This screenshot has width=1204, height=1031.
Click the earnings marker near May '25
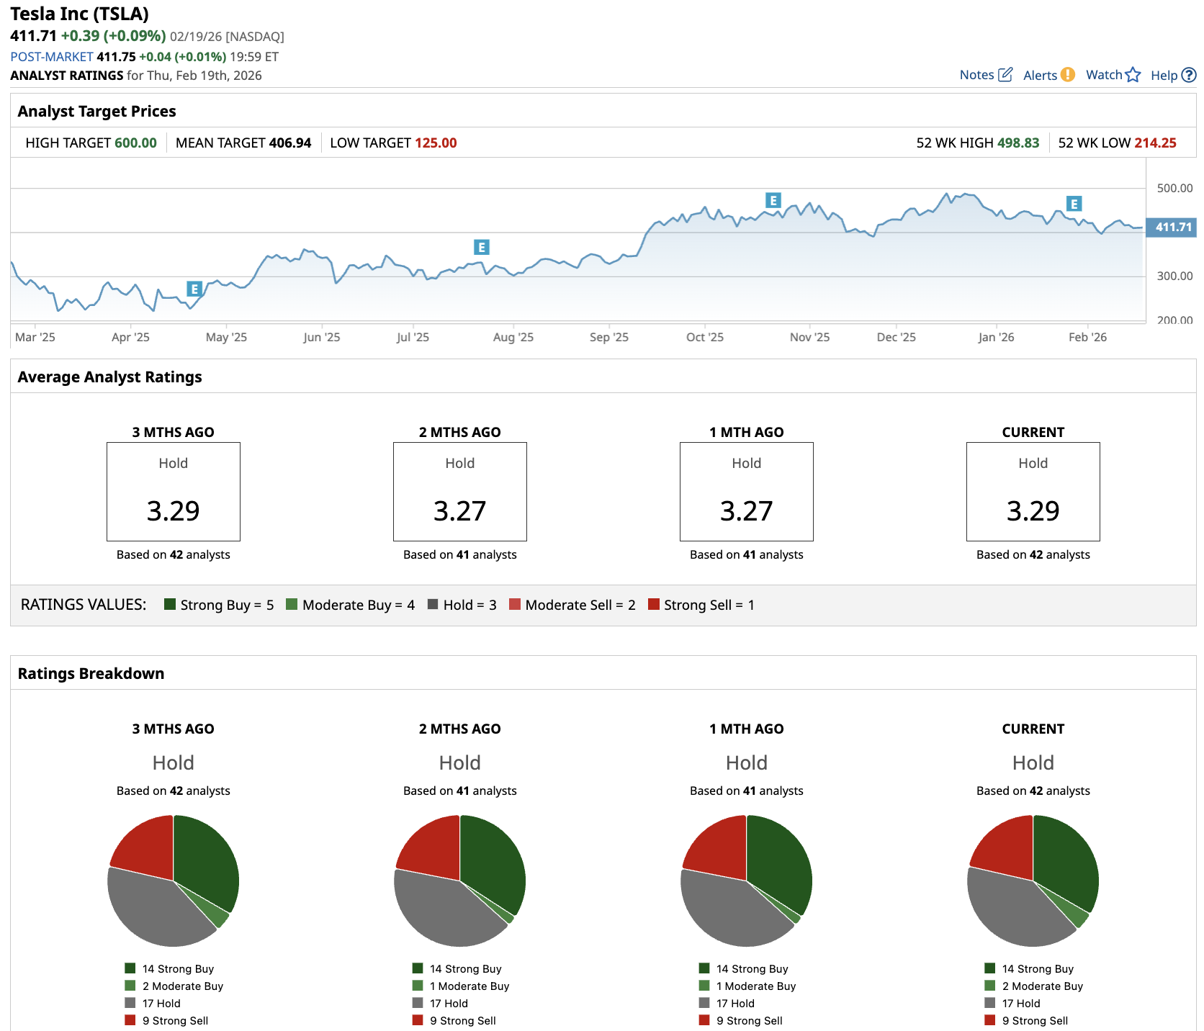click(x=194, y=289)
